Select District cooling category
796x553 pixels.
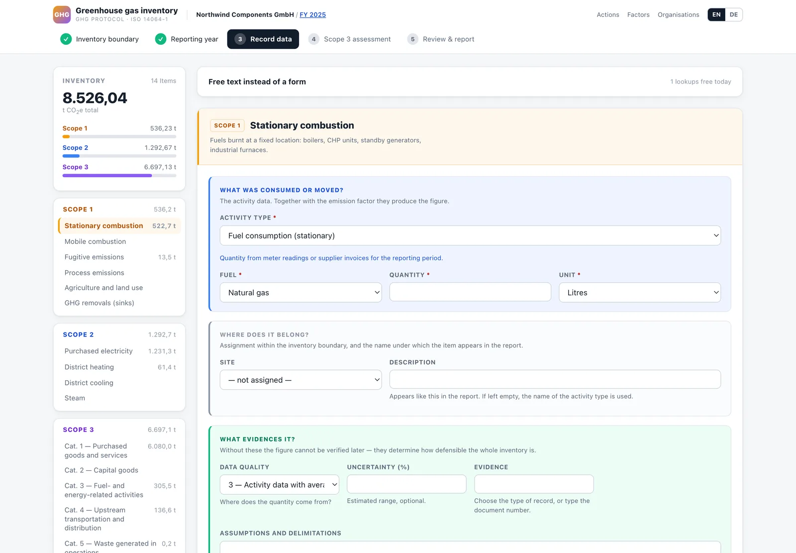(x=119, y=383)
